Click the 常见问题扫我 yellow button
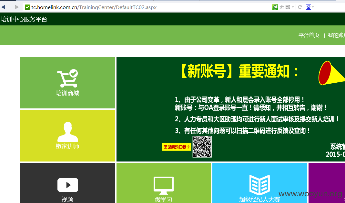Image resolution: width=345 pixels, height=203 pixels. pyautogui.click(x=177, y=147)
